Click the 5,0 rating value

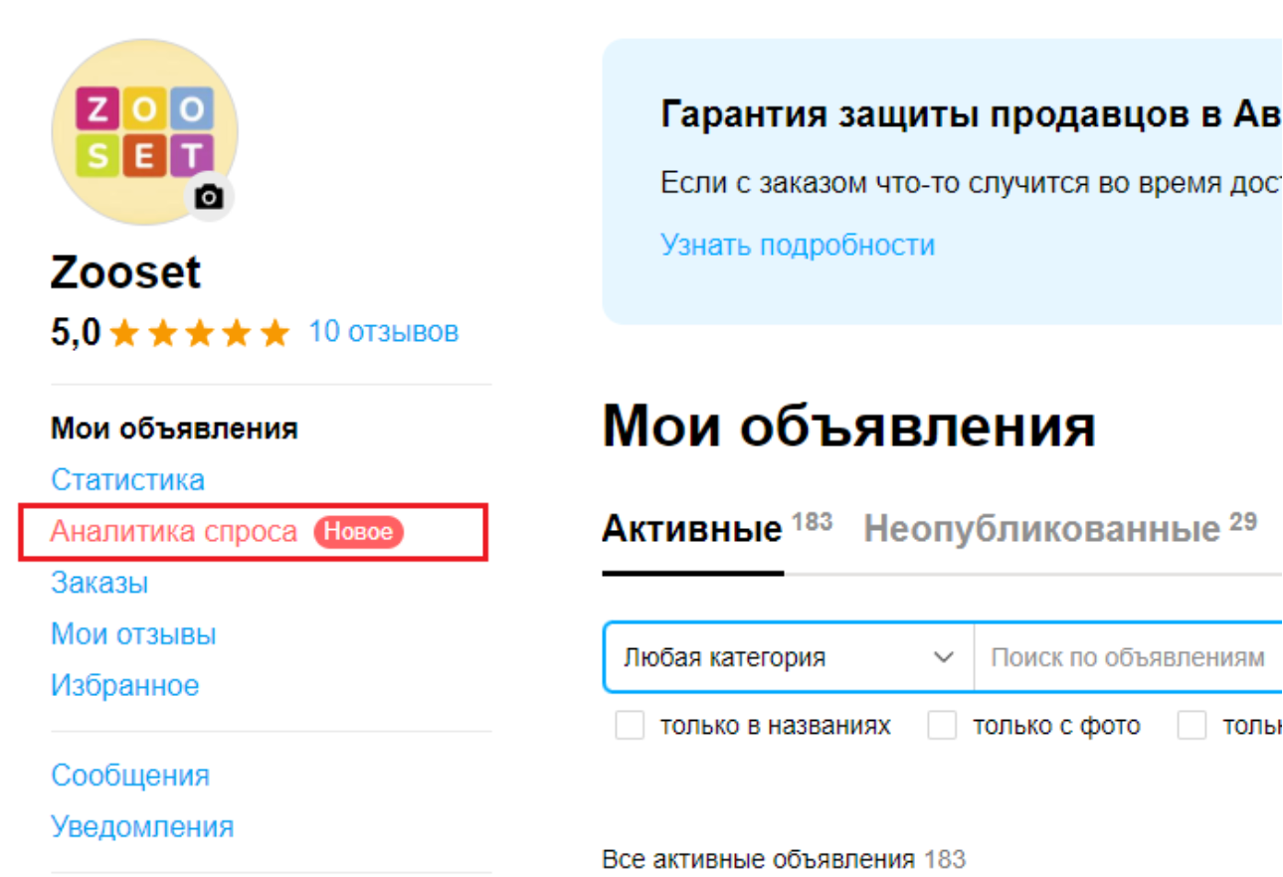(76, 332)
